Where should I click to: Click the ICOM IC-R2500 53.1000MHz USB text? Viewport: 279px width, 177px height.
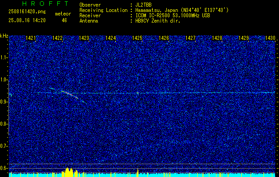(173, 15)
